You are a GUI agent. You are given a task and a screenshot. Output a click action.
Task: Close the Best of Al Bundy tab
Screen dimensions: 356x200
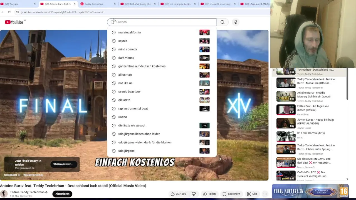[155, 4]
